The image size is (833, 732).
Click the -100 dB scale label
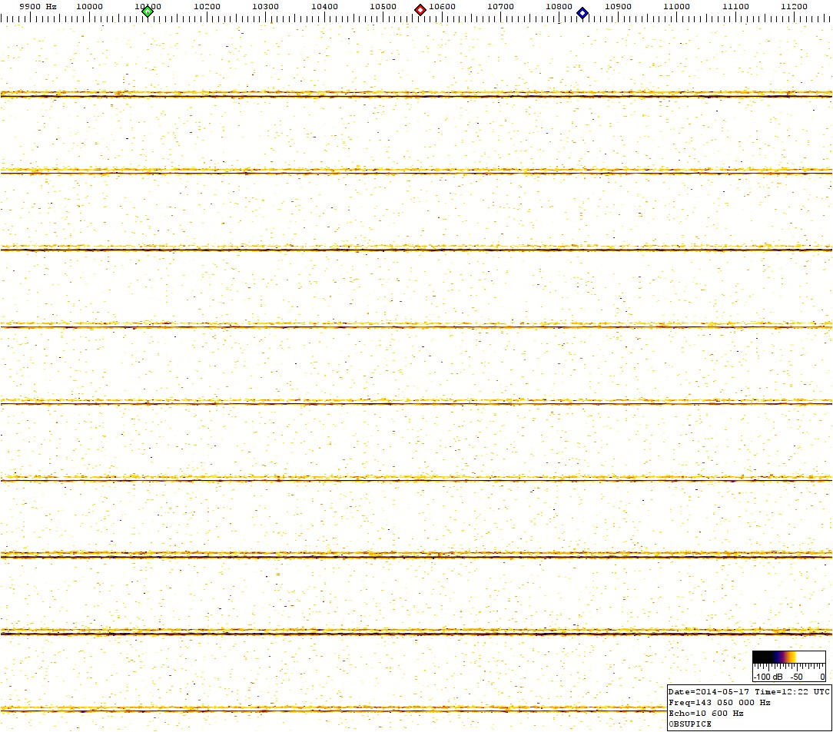click(x=769, y=677)
